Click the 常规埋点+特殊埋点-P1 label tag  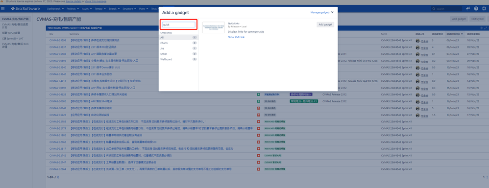304,101
